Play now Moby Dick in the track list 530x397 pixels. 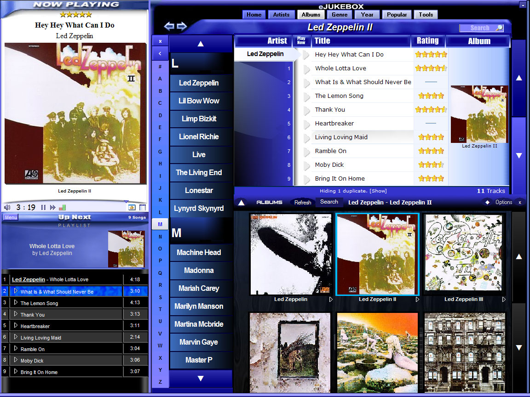tap(306, 165)
